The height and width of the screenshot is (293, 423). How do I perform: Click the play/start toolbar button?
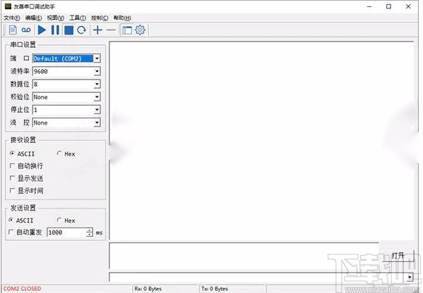[x=42, y=30]
